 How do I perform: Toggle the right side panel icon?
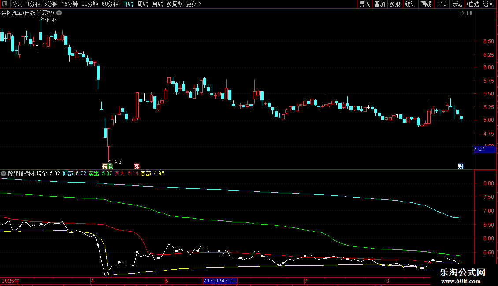[470, 13]
